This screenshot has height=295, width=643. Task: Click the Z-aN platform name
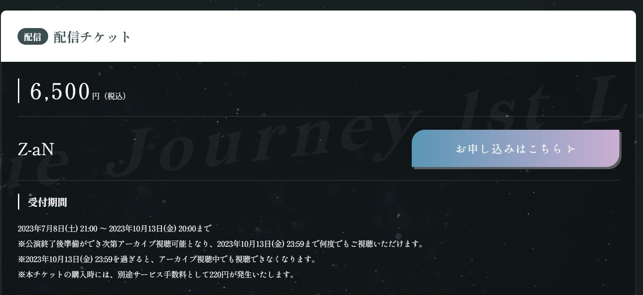pyautogui.click(x=35, y=149)
